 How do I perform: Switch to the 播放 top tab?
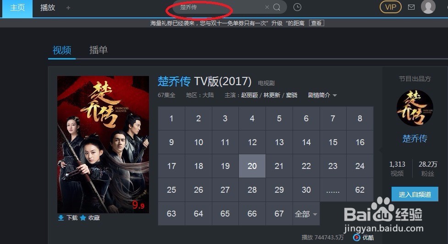pos(47,8)
